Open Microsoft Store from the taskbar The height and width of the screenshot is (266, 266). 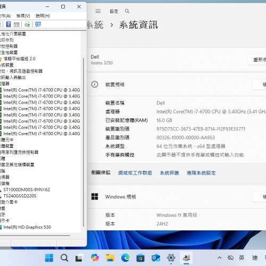140,258
